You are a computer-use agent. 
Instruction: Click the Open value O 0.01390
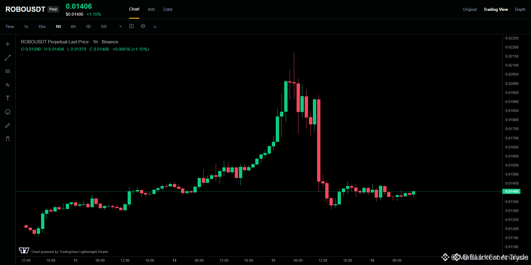(31, 49)
